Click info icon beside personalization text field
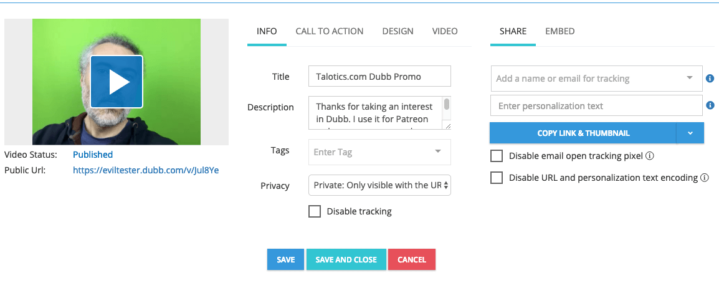The image size is (719, 303). point(710,106)
